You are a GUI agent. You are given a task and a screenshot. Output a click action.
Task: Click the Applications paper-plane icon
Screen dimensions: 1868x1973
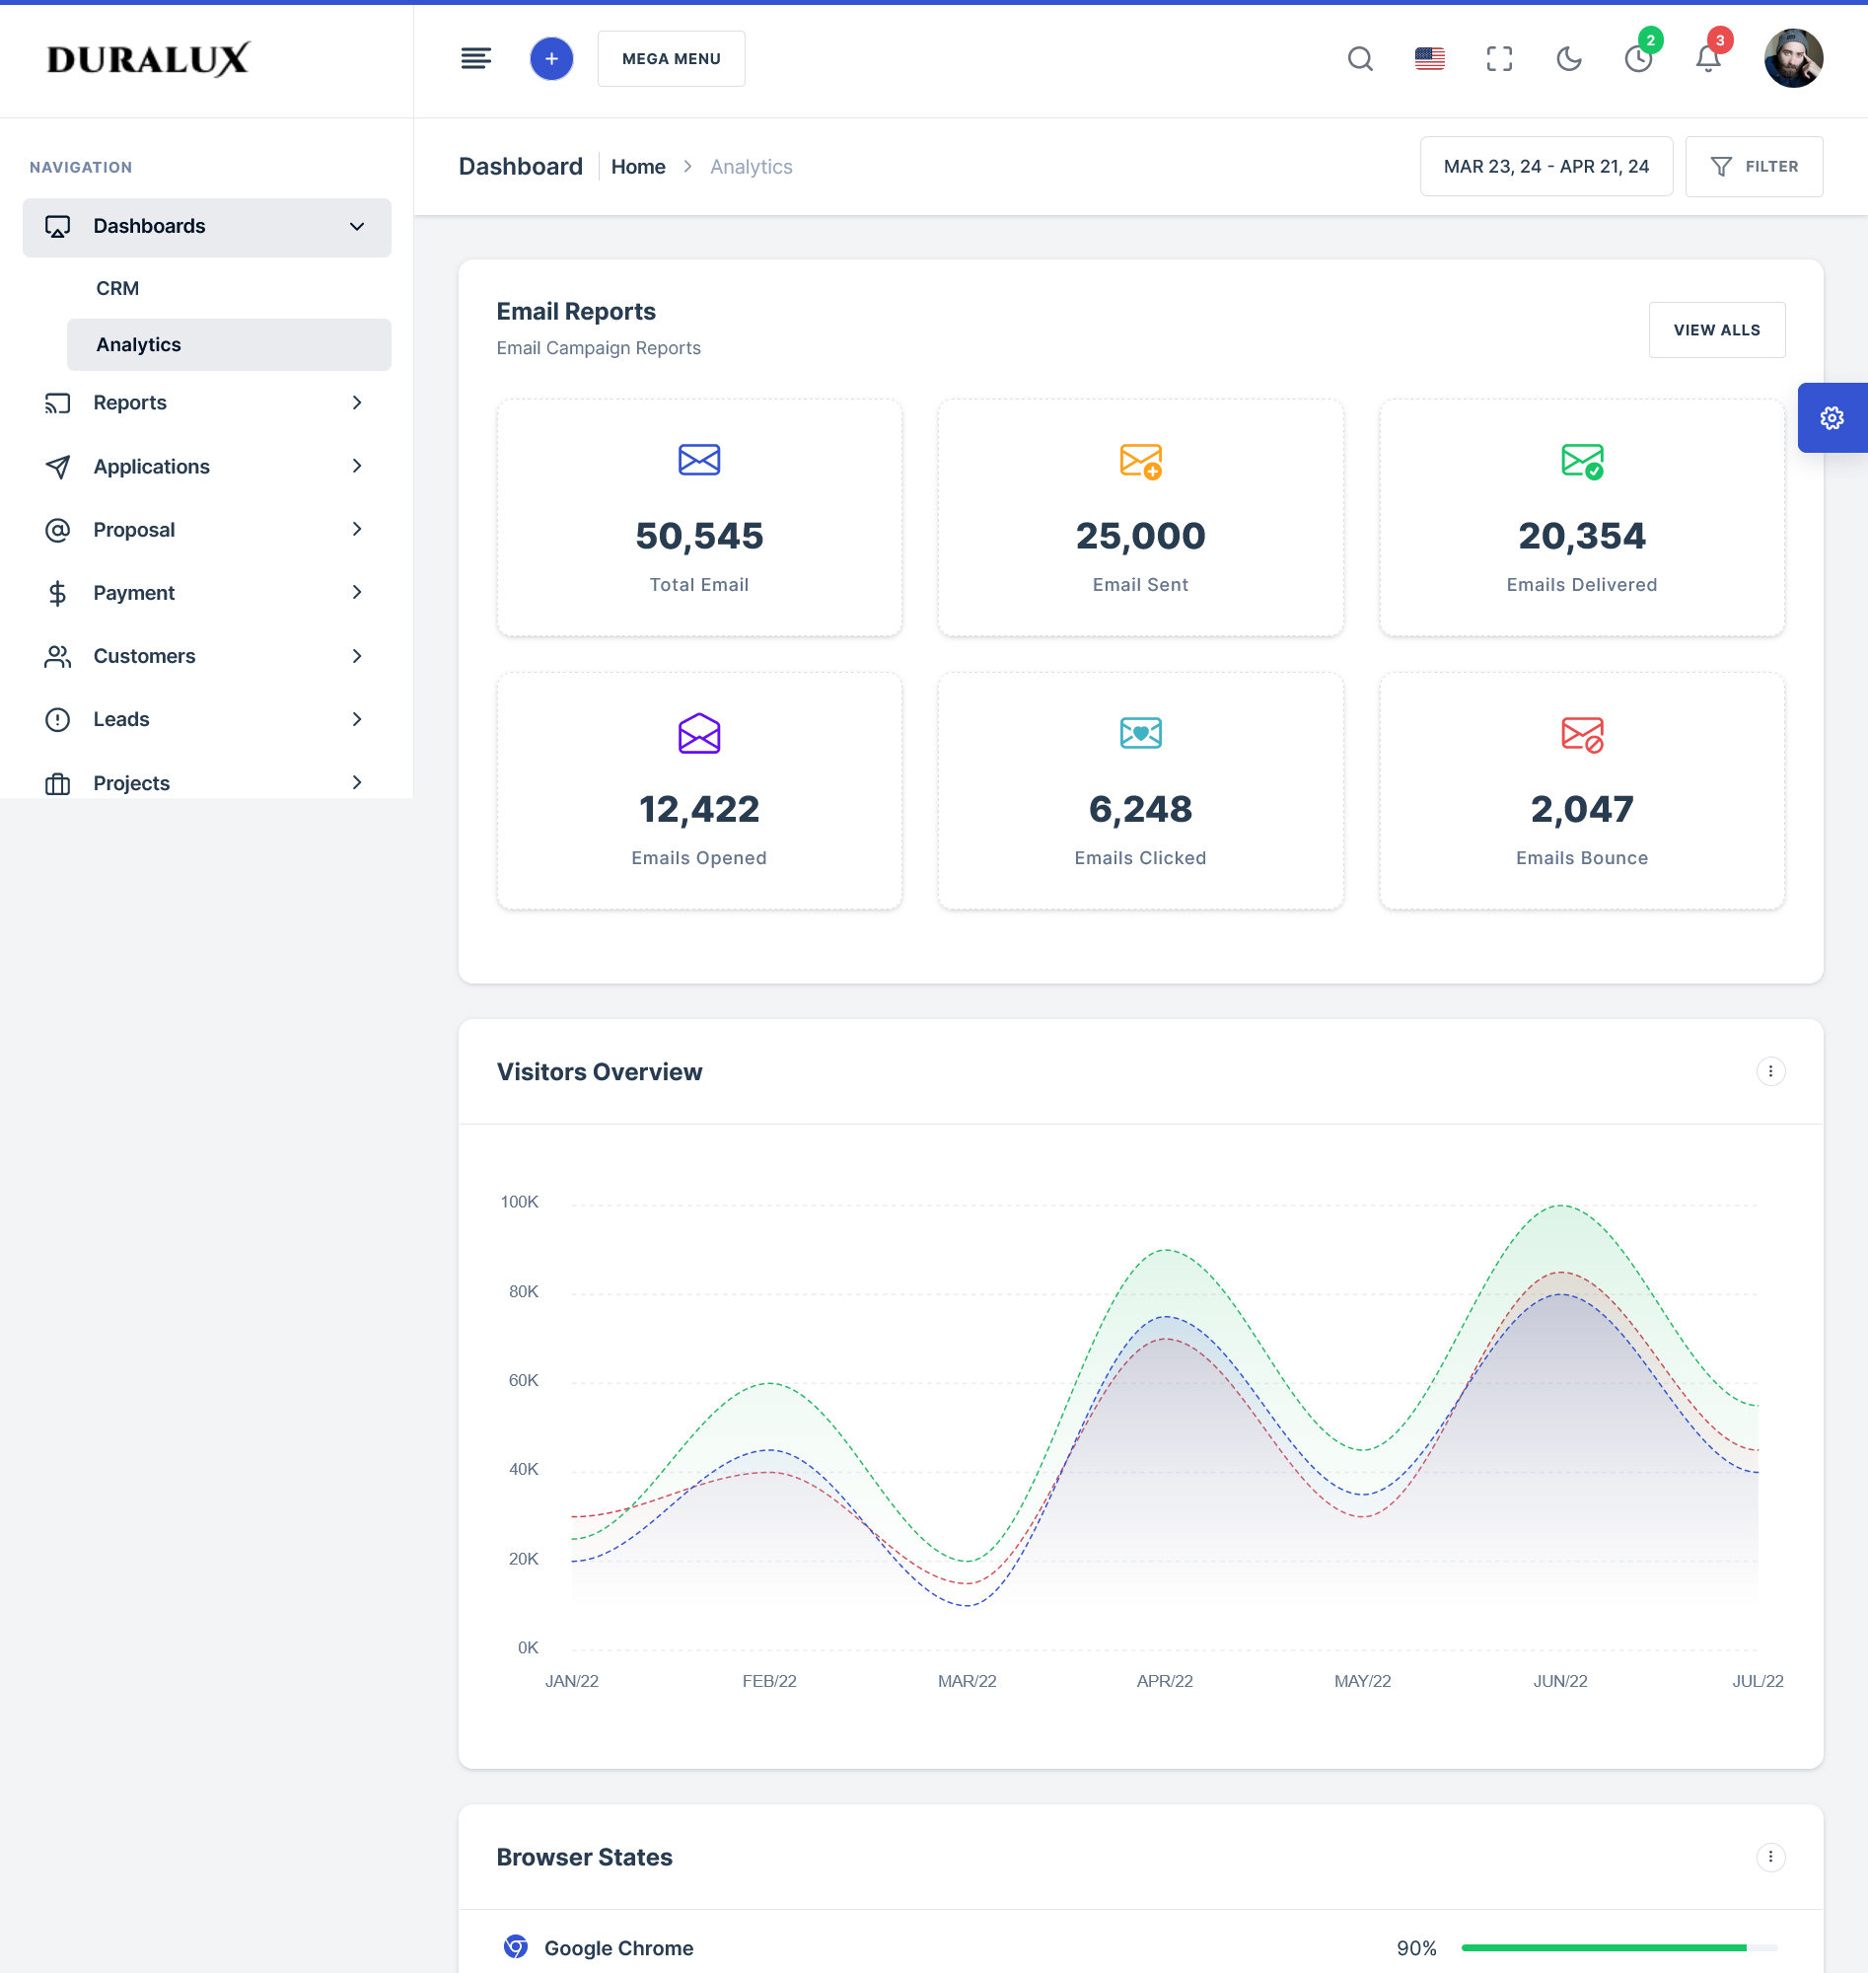pos(58,466)
